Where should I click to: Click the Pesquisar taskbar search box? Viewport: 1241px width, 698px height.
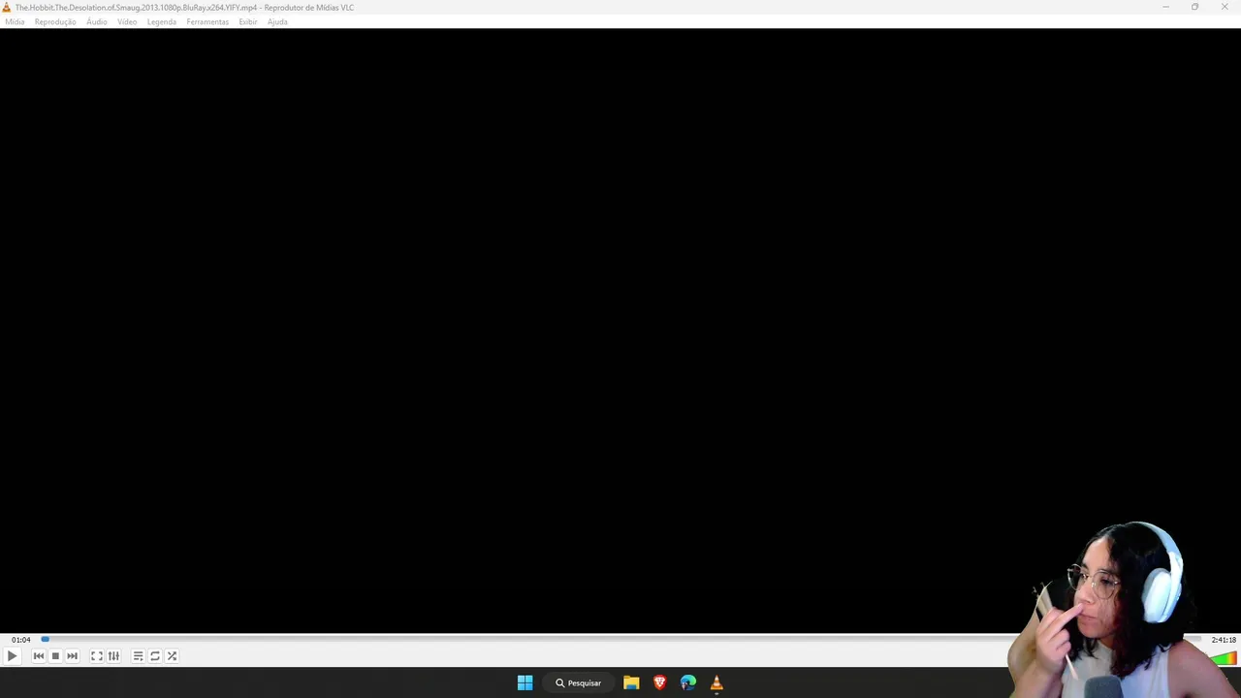coord(579,682)
